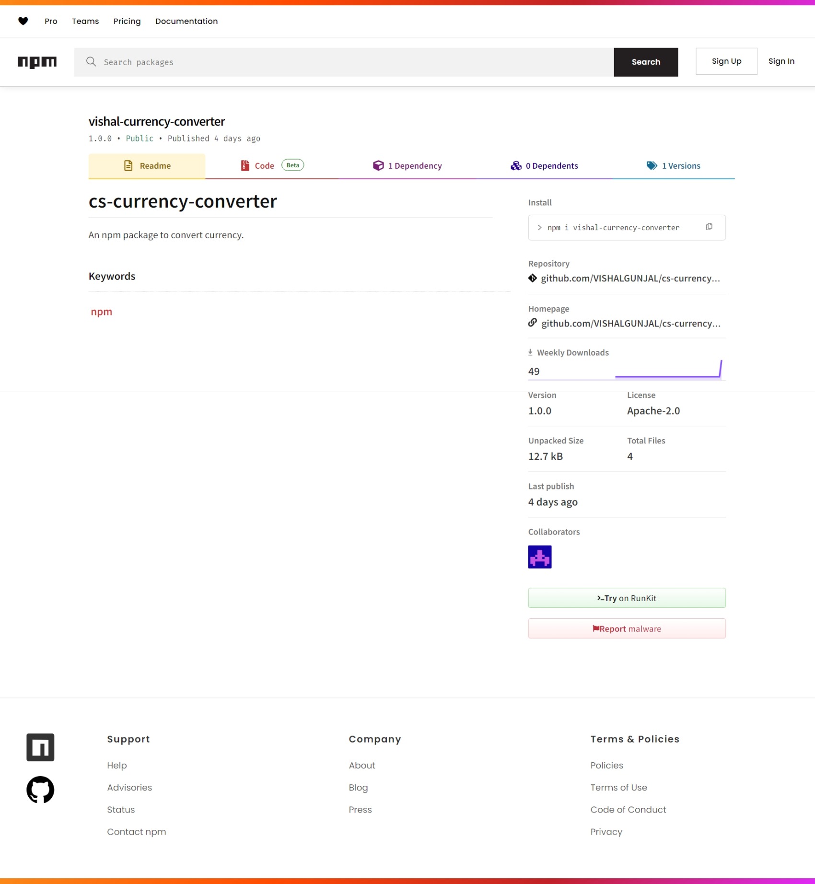Click the npm i vishal-currency-converter command
Image resolution: width=815 pixels, height=884 pixels.
[x=613, y=228]
